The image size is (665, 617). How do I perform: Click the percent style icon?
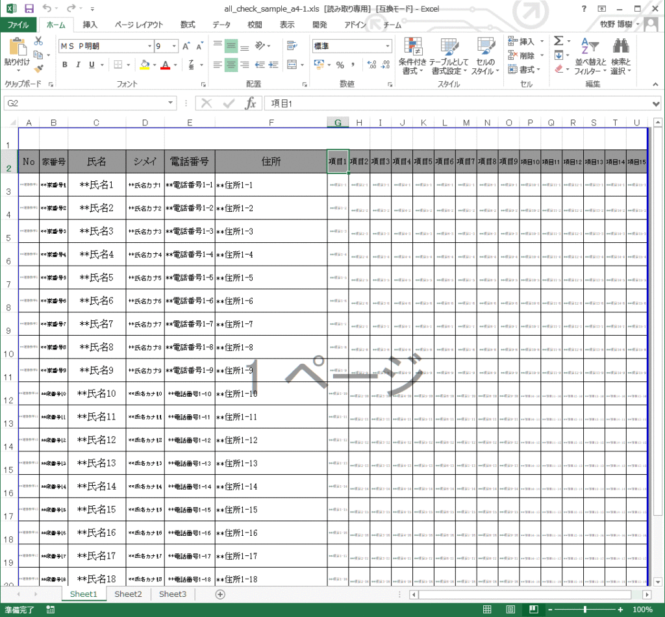click(340, 65)
